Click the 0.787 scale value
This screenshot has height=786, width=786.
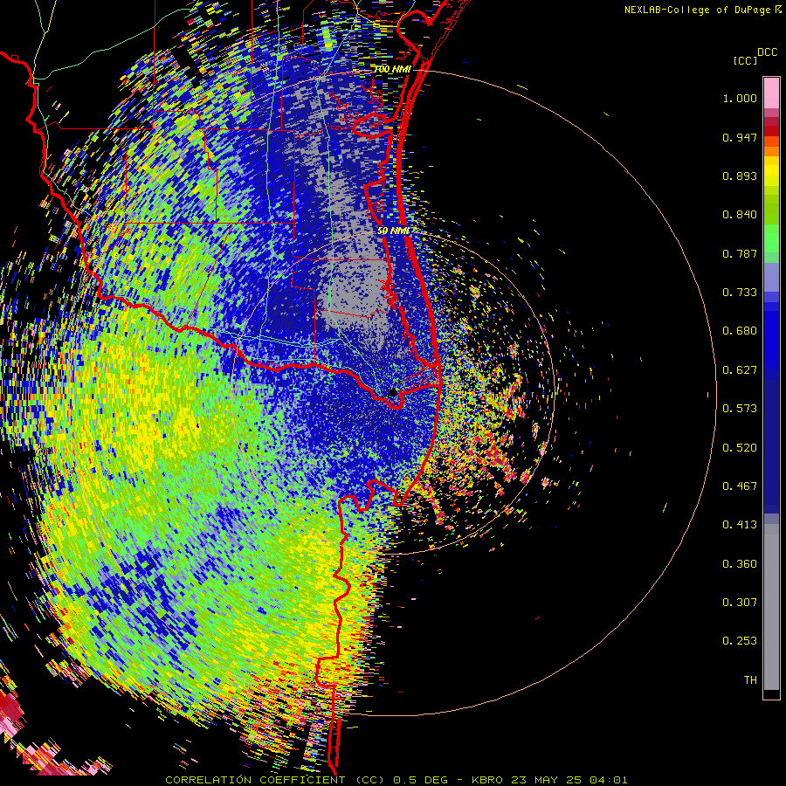740,253
